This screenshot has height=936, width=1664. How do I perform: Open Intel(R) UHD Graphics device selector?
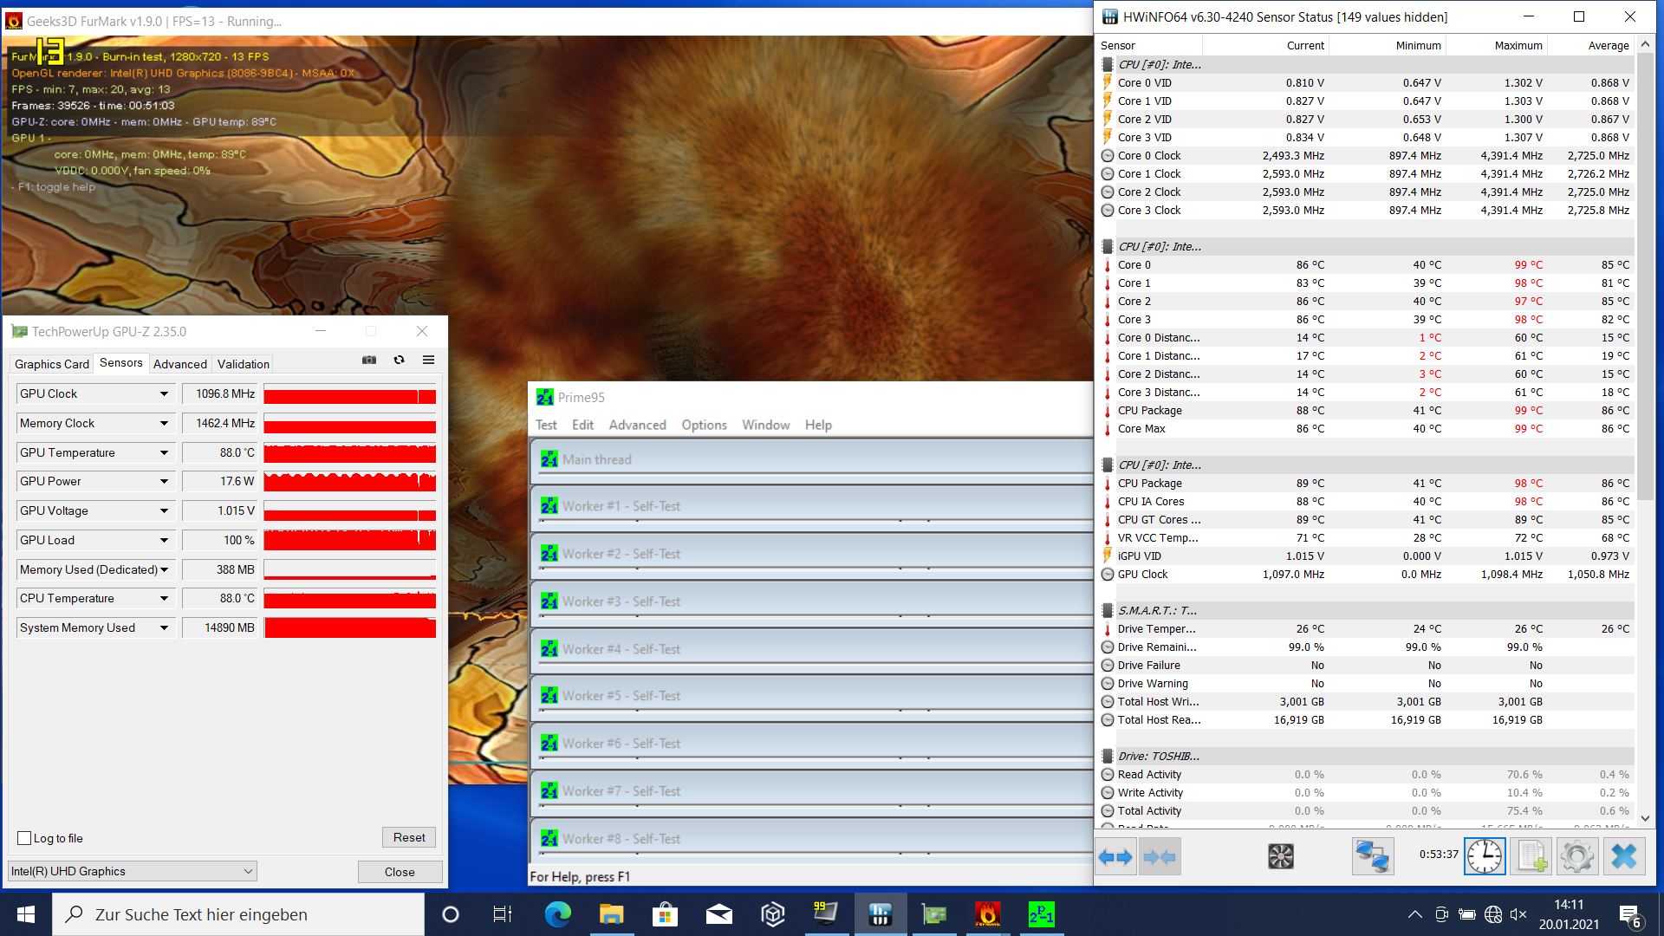pyautogui.click(x=133, y=871)
